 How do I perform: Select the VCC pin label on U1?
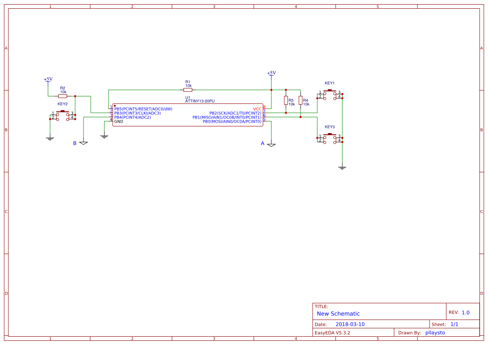coord(258,108)
